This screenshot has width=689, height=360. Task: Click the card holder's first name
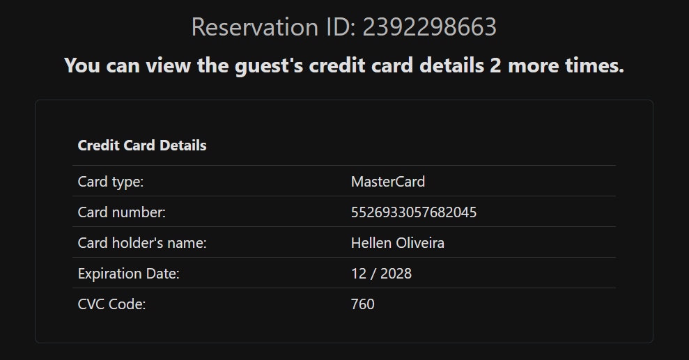(371, 243)
